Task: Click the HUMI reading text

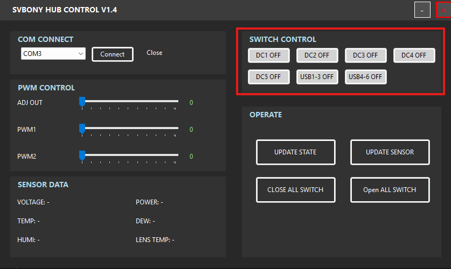Action: click(29, 240)
